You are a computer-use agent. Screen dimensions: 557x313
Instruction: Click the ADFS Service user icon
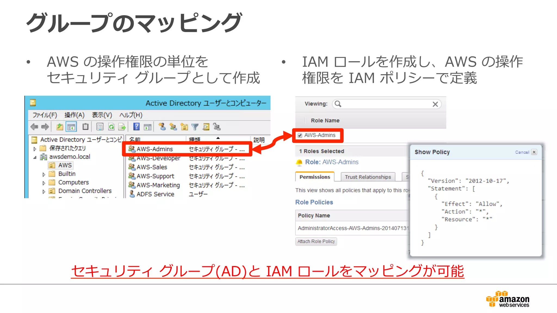pos(132,194)
